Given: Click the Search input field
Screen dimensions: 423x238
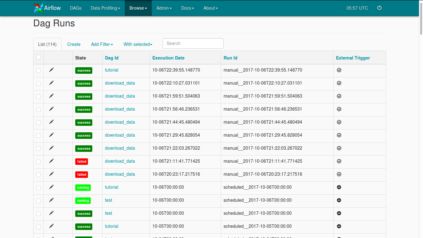Looking at the screenshot, I should 193,43.
